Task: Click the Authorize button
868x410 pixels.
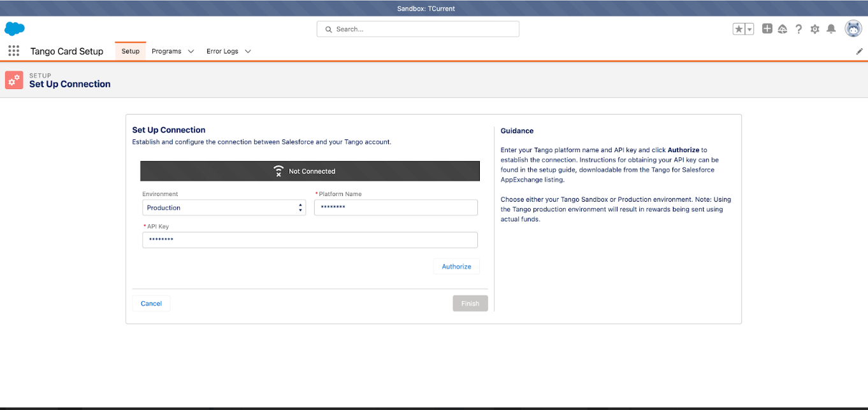Action: 456,266
